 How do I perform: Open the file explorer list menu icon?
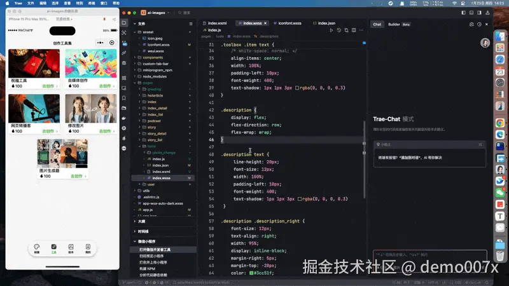click(191, 24)
